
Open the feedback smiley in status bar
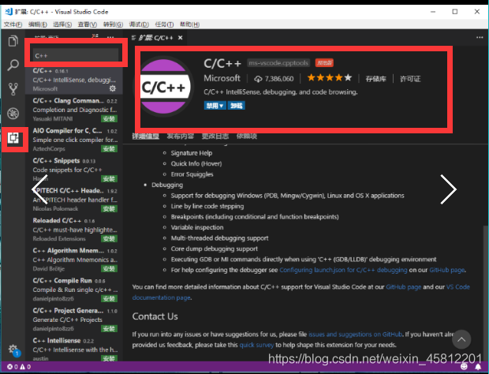pos(464,367)
